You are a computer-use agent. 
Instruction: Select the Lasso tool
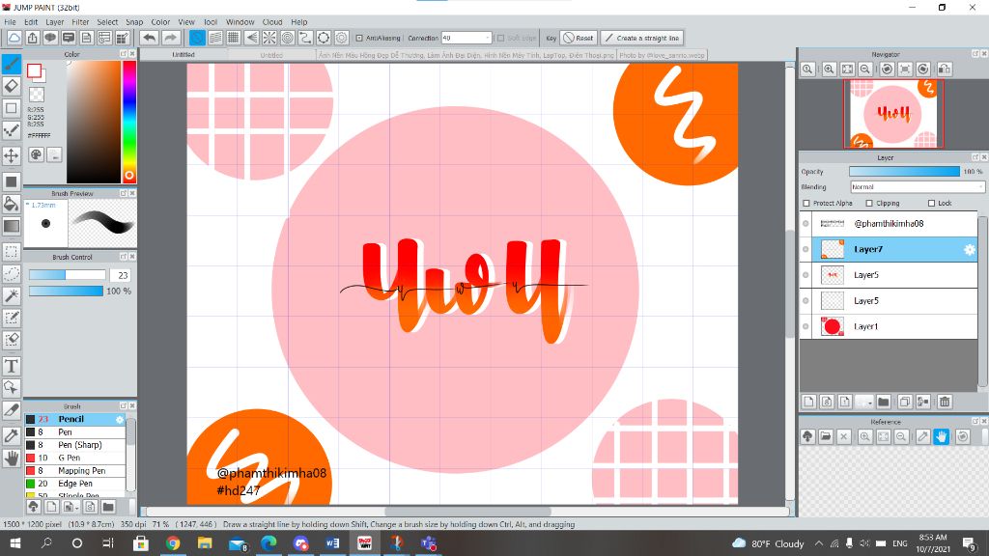coord(12,273)
